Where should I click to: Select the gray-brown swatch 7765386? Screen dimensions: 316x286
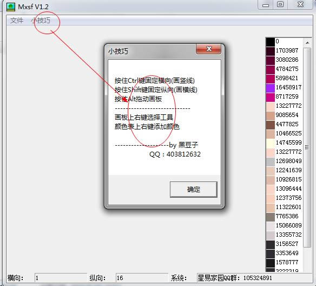[270, 217]
